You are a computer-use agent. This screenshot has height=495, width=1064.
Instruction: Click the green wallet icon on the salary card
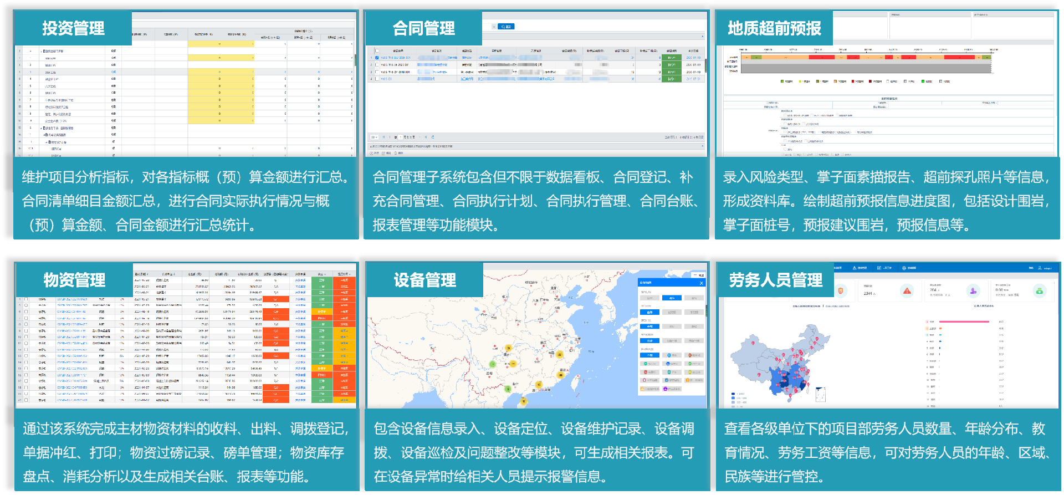(x=1040, y=291)
